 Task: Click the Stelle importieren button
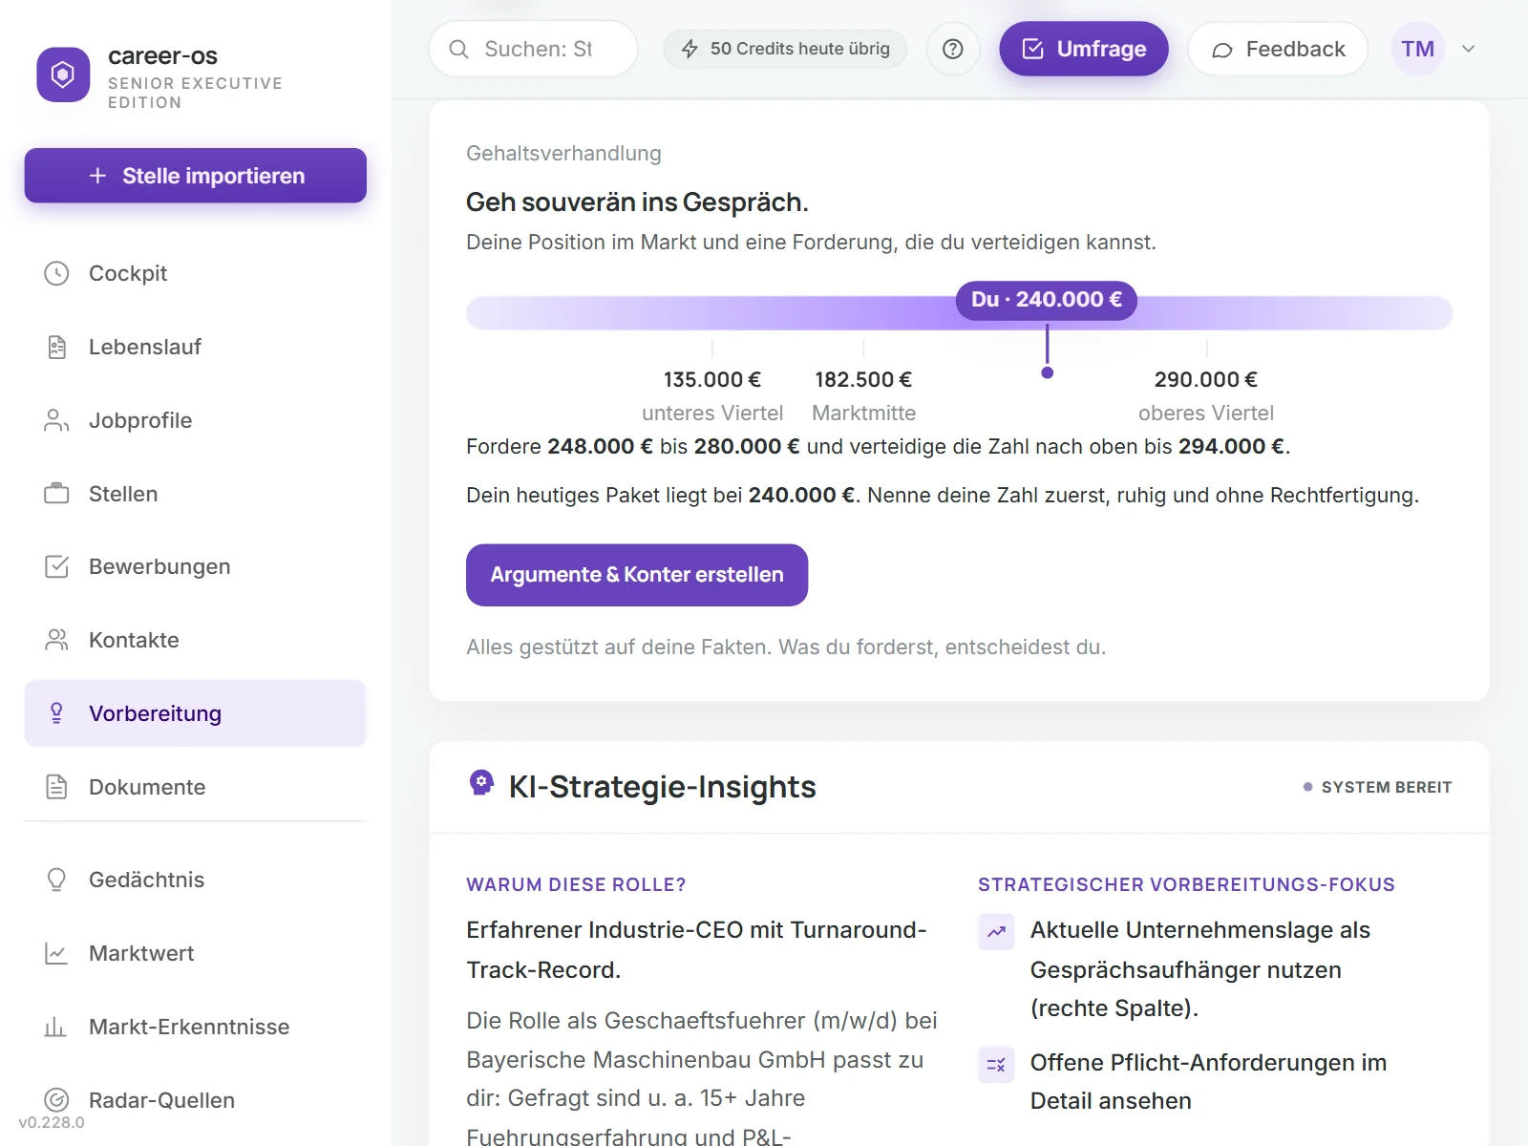[x=196, y=176]
